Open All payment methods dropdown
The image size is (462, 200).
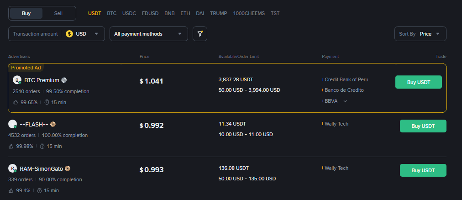pos(148,34)
